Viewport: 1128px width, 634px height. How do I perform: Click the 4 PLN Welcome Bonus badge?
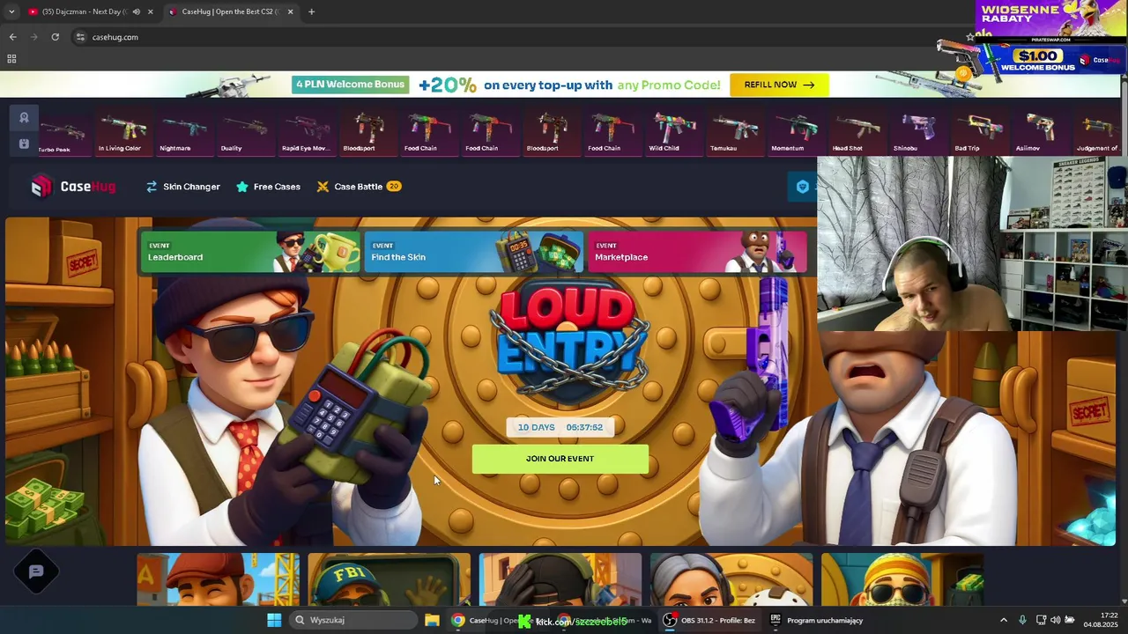pos(351,85)
